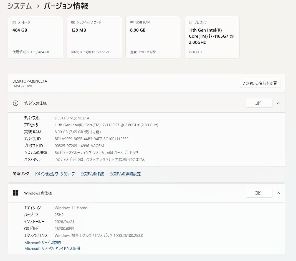
Task: Click 速度: 3200 MT/秒 text
Action: point(143,52)
